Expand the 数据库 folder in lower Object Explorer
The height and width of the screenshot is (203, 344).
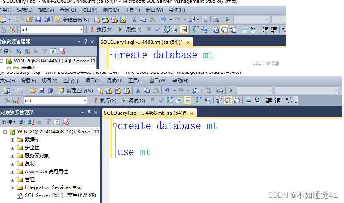[12, 140]
